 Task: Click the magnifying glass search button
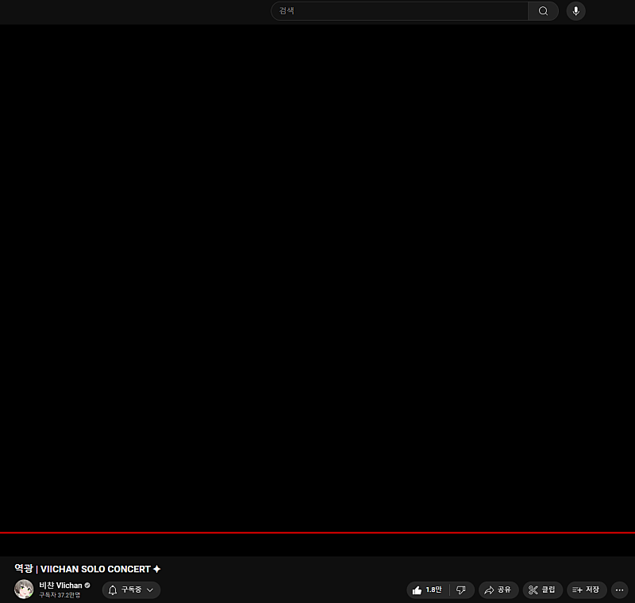(x=543, y=11)
